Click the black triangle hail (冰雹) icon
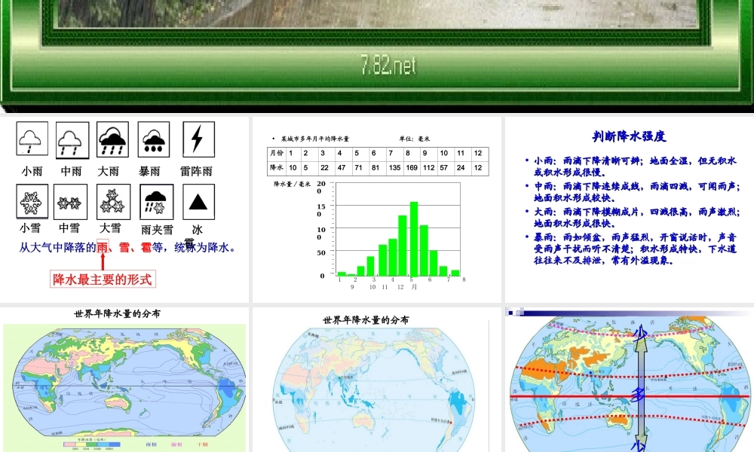 [x=198, y=202]
